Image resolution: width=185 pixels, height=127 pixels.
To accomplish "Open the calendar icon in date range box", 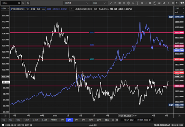I will (x=150, y=120).
